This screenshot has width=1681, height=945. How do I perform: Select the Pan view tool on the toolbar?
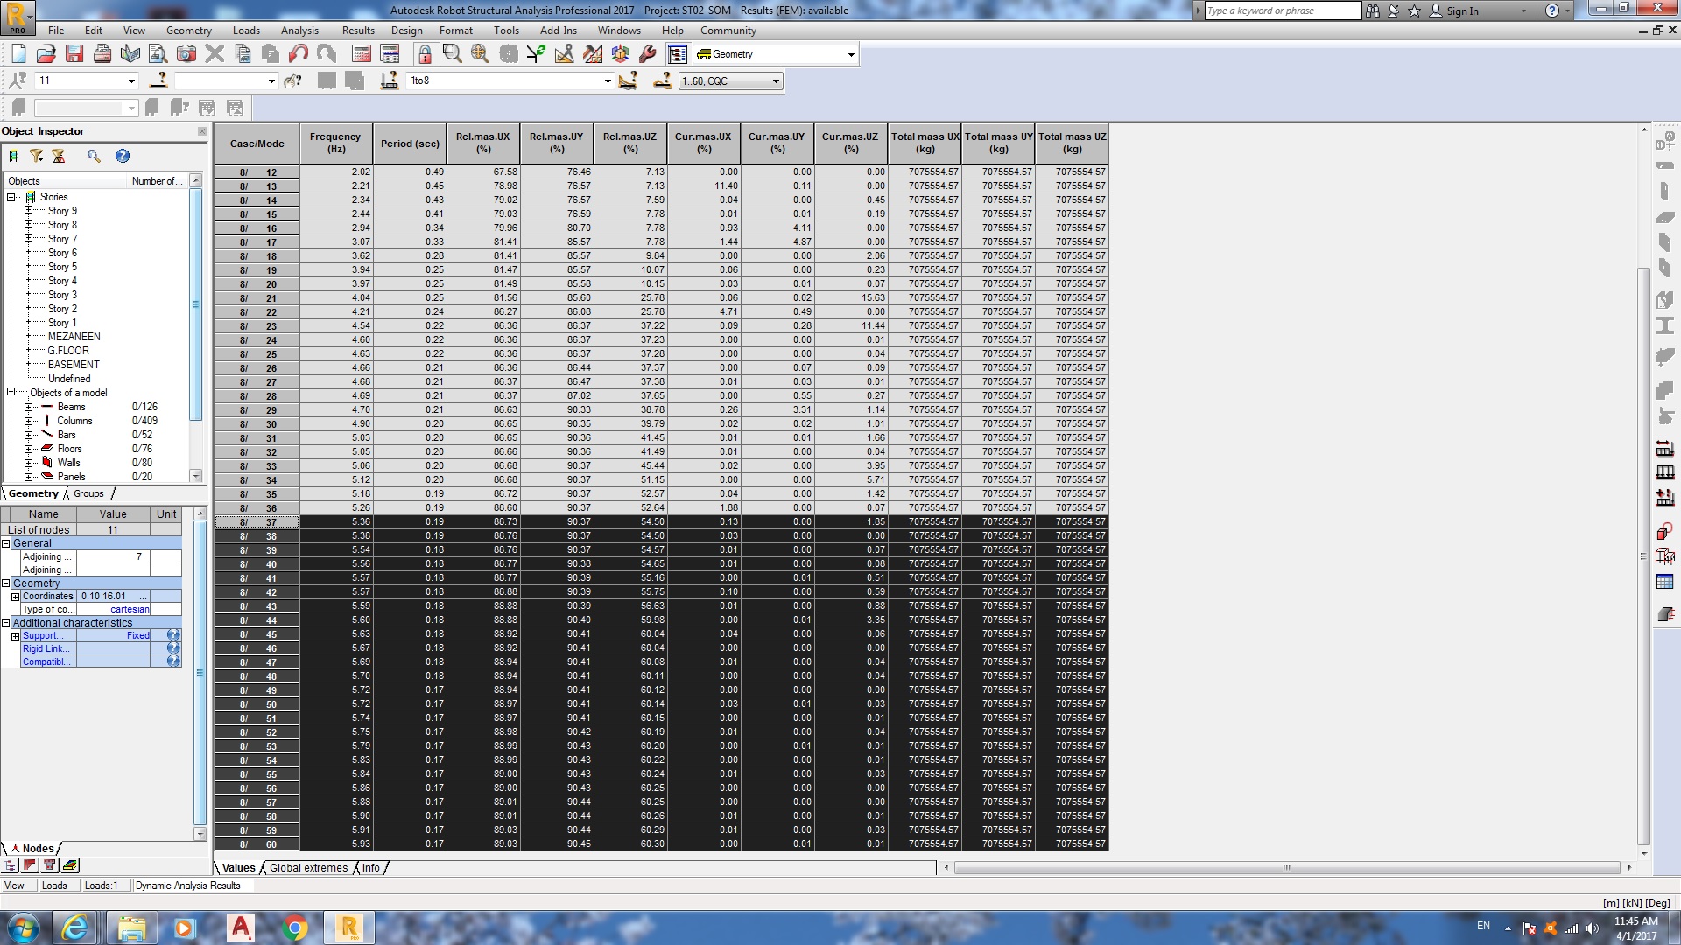click(x=480, y=53)
